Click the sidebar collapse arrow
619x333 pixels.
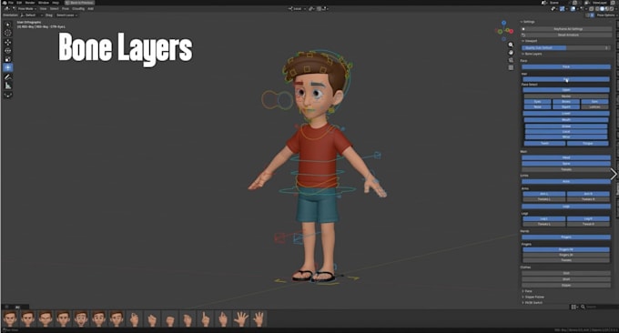614,174
